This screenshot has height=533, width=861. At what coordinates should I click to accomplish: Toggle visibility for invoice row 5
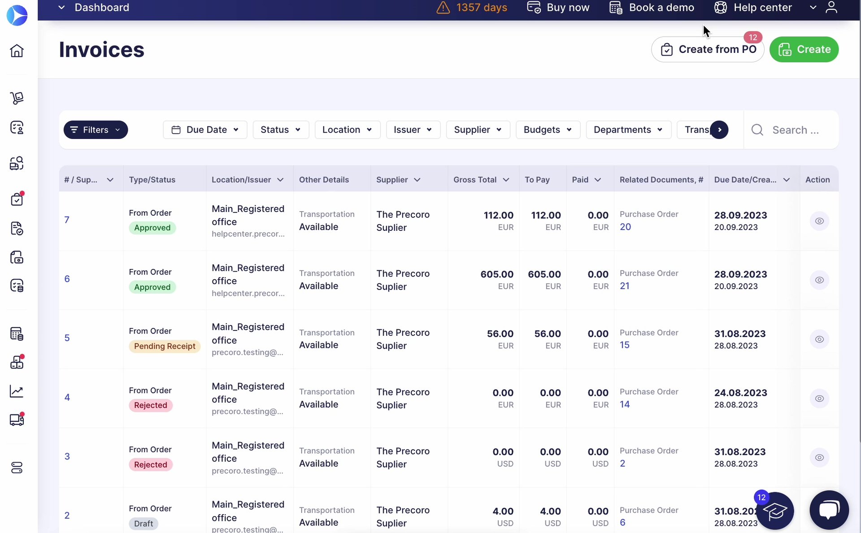point(820,339)
